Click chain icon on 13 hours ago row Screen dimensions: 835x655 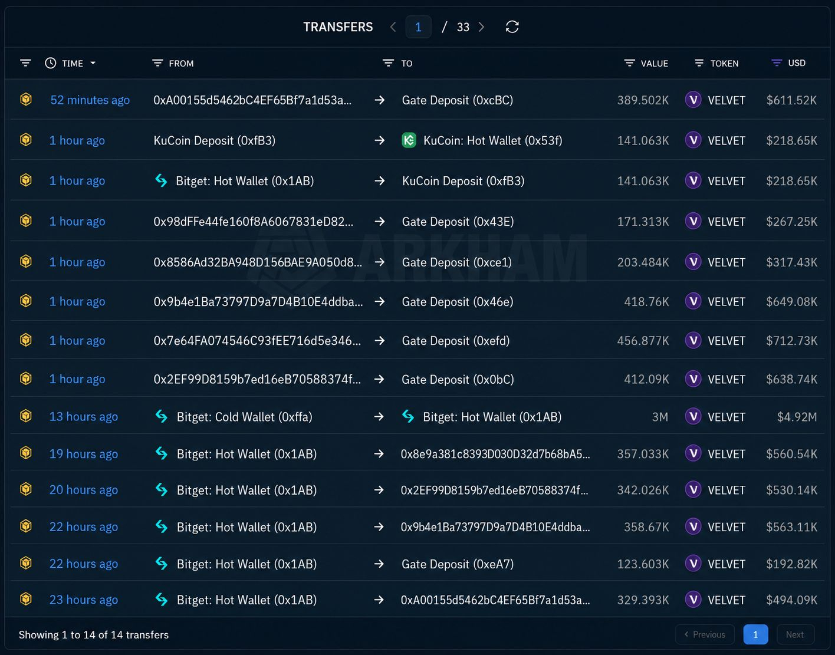[26, 416]
